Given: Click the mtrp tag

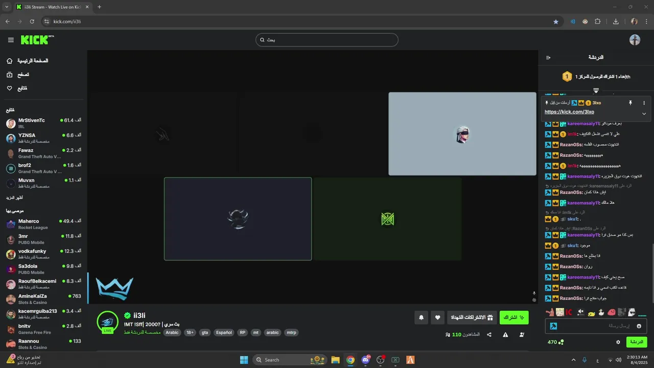Looking at the screenshot, I should click(x=291, y=332).
